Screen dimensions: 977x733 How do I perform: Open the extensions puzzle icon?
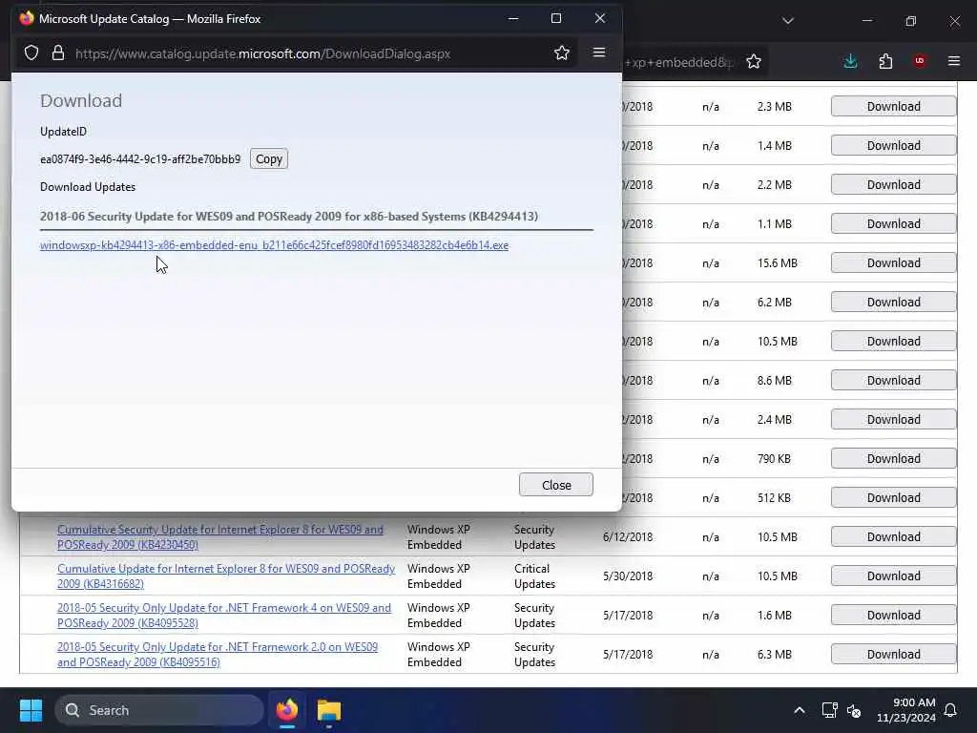[885, 61]
